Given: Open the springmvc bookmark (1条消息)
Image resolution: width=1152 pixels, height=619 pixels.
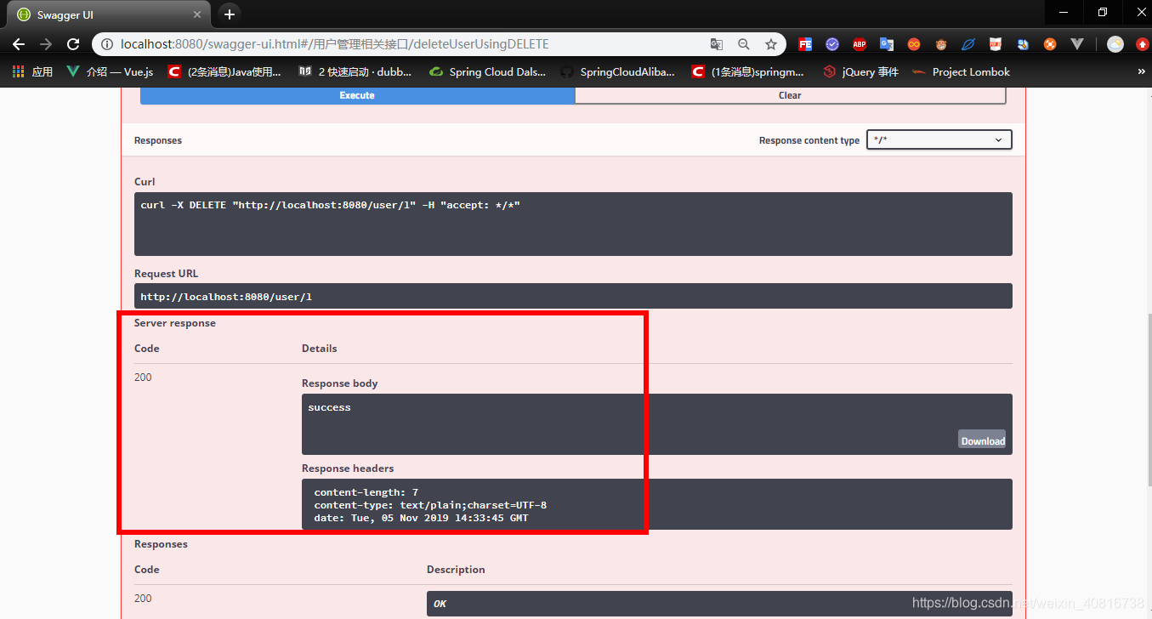Looking at the screenshot, I should click(x=748, y=72).
